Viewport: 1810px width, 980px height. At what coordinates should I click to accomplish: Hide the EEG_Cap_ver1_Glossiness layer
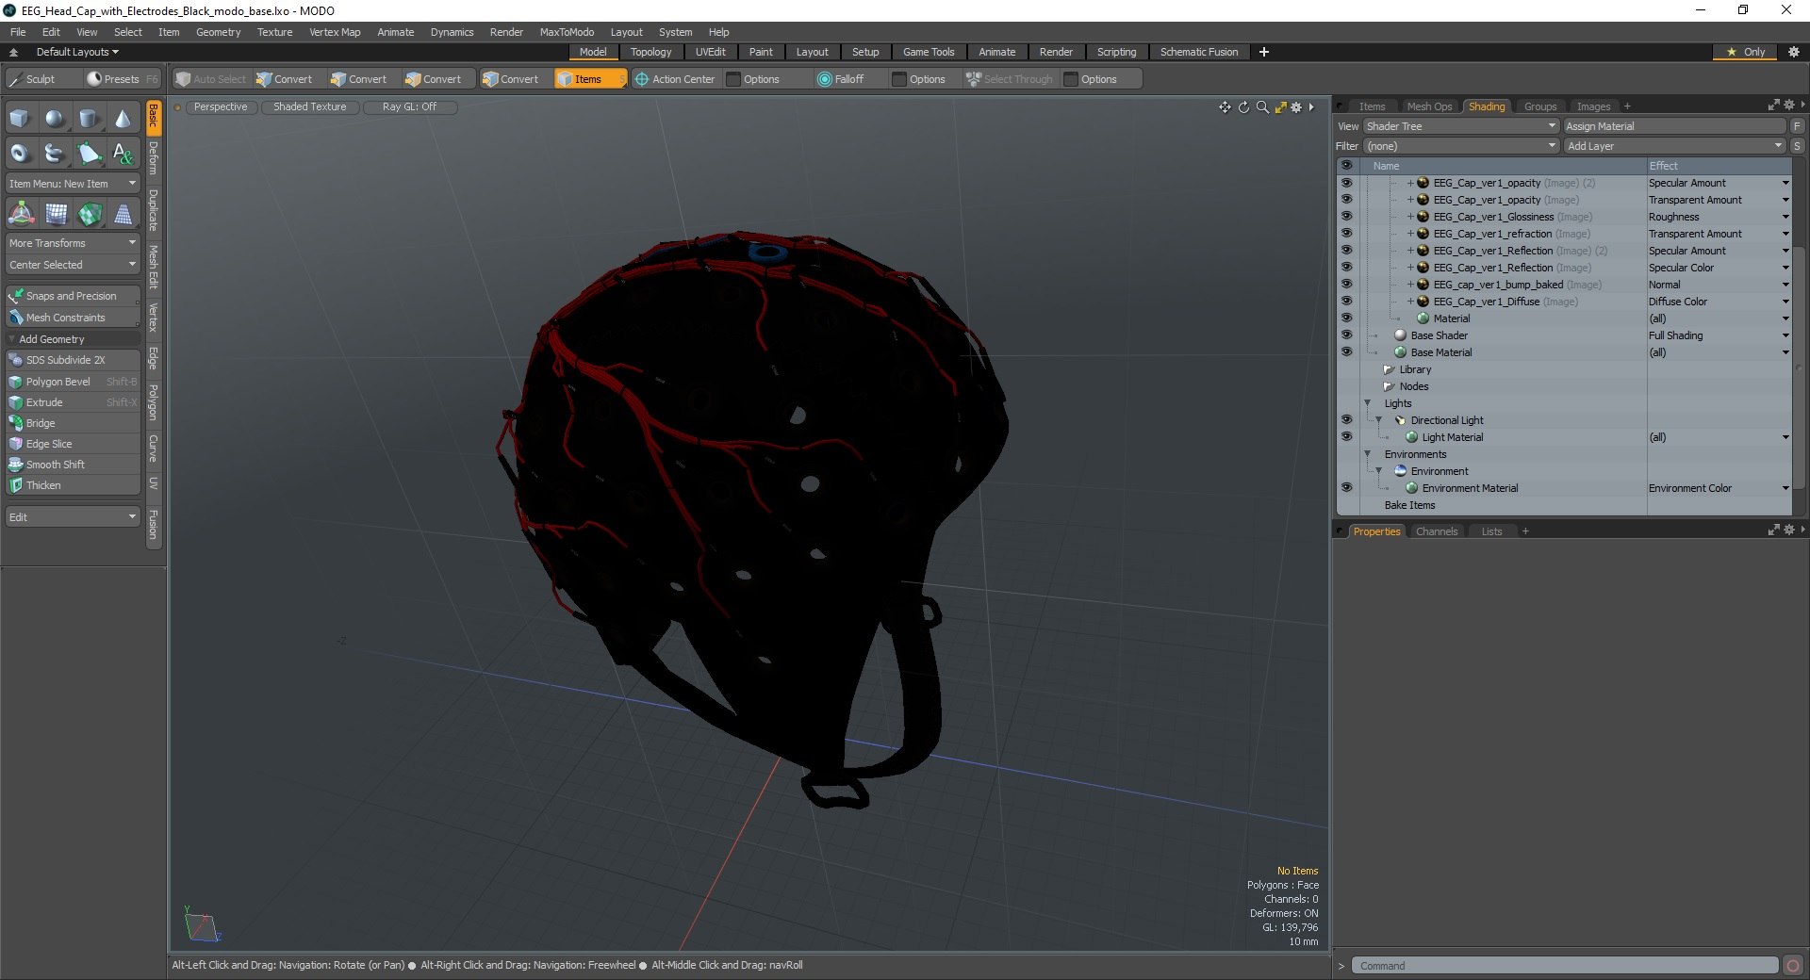pyautogui.click(x=1346, y=217)
